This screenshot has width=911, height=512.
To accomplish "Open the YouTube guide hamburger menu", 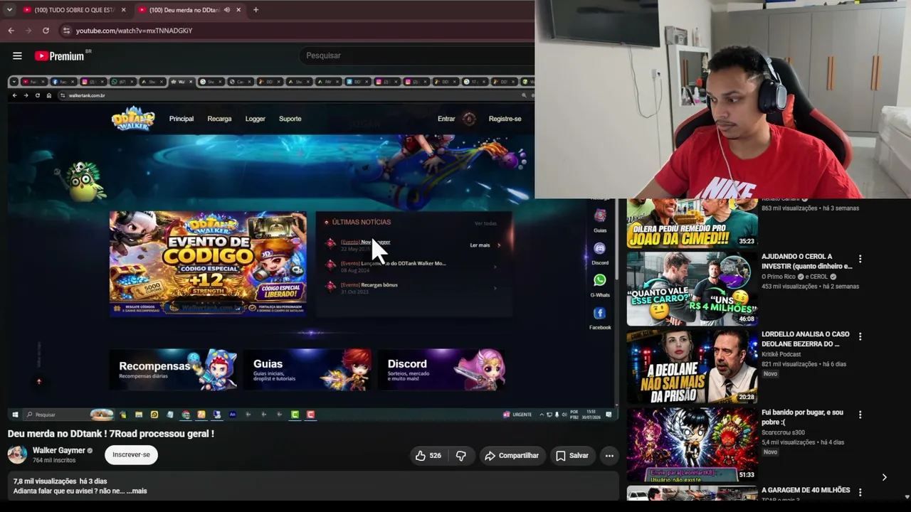I will [x=17, y=55].
